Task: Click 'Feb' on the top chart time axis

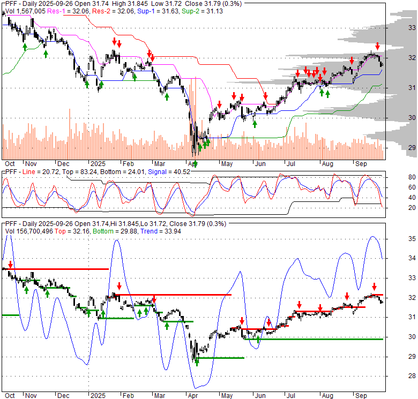Action: tap(128, 164)
